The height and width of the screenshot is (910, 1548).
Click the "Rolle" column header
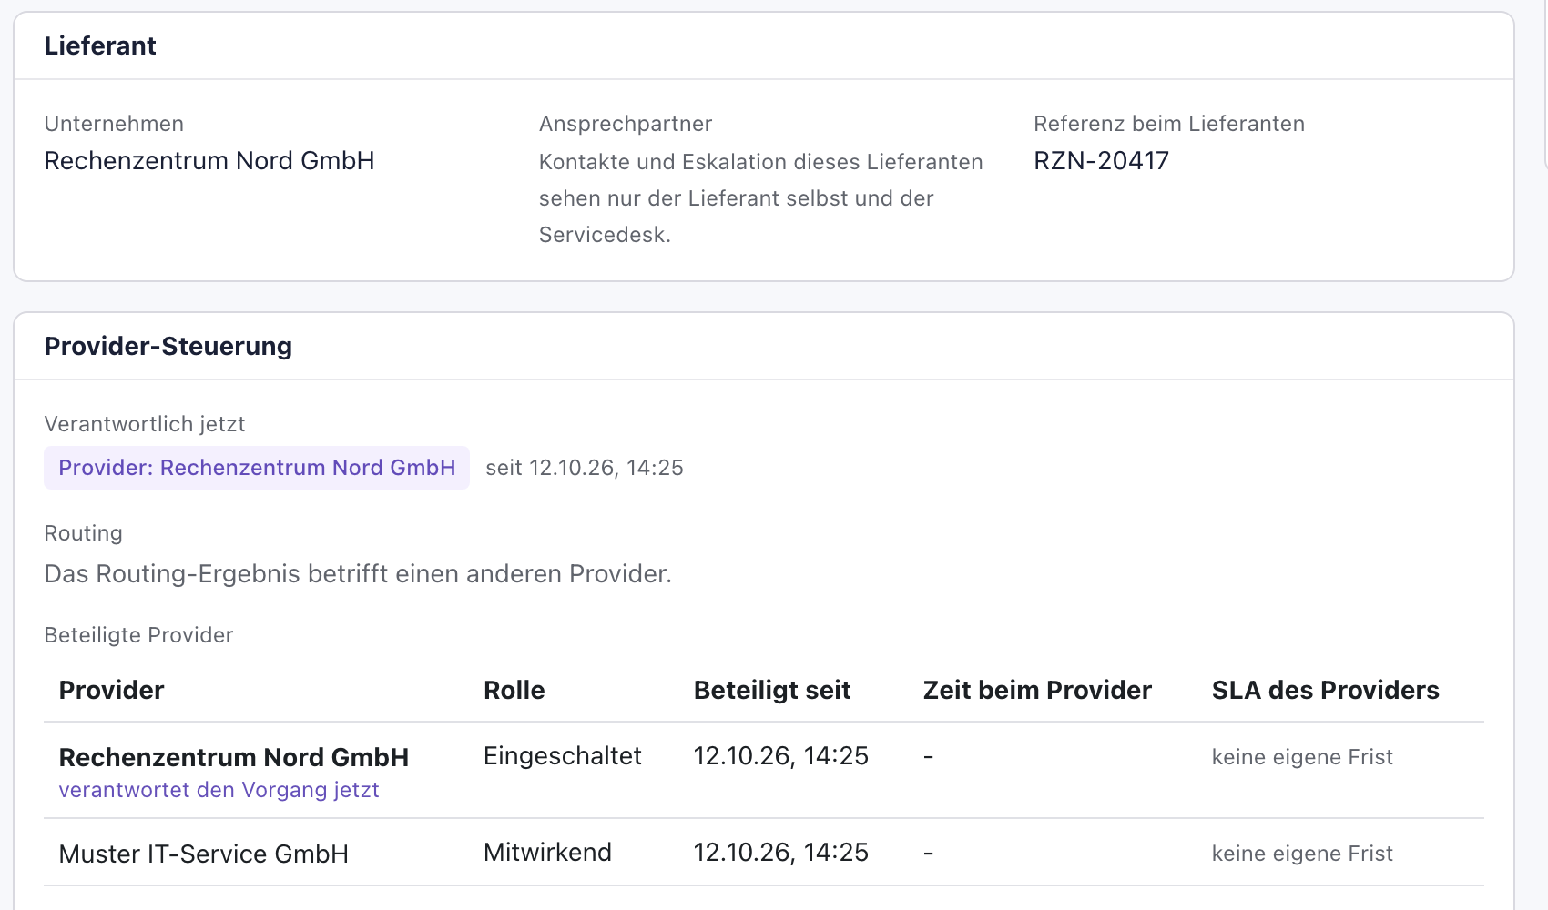[514, 691]
